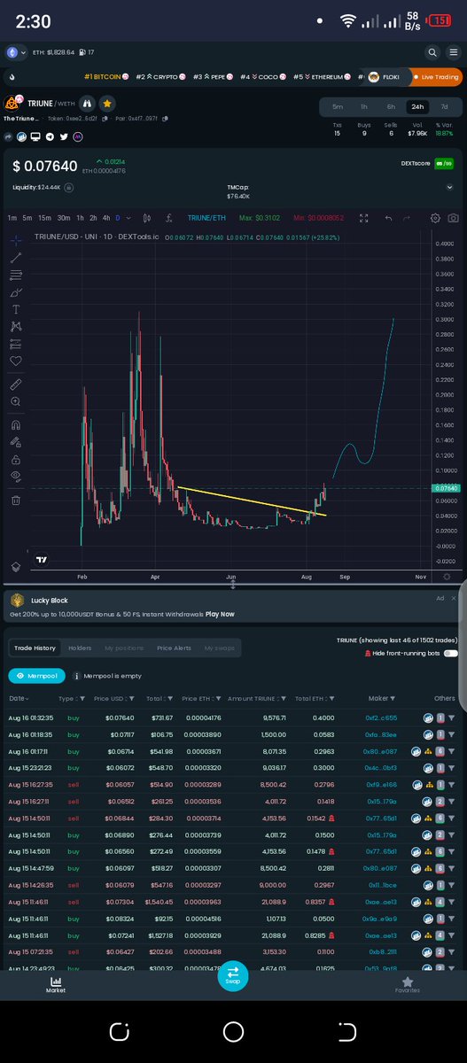The height and width of the screenshot is (1063, 467).
Task: Open the Twitter link icon
Action: coord(63,136)
